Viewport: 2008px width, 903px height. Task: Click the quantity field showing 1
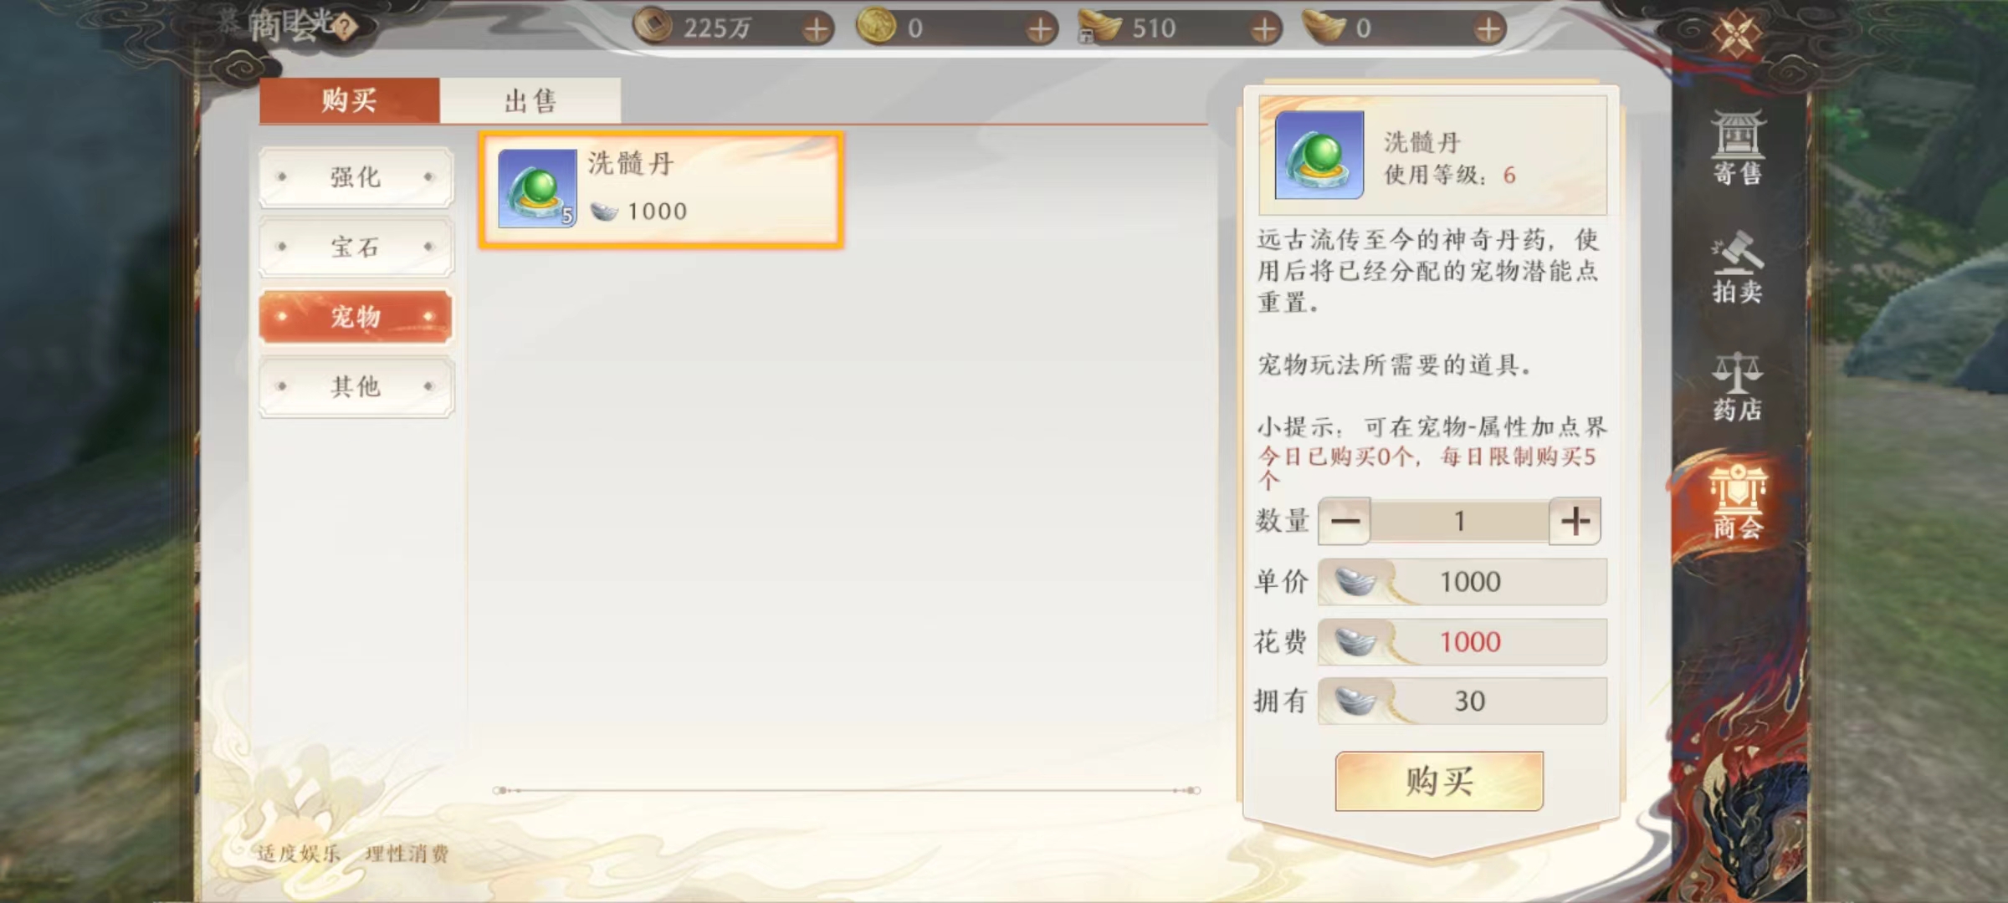[x=1460, y=521]
